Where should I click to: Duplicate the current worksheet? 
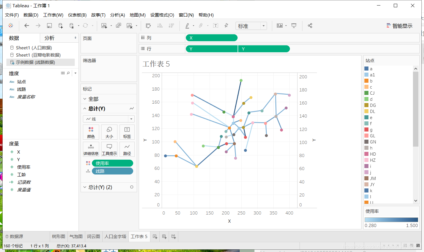click(118, 26)
